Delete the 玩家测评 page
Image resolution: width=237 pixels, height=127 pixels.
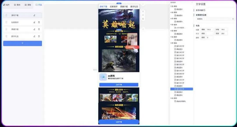pyautogui.click(x=39, y=22)
